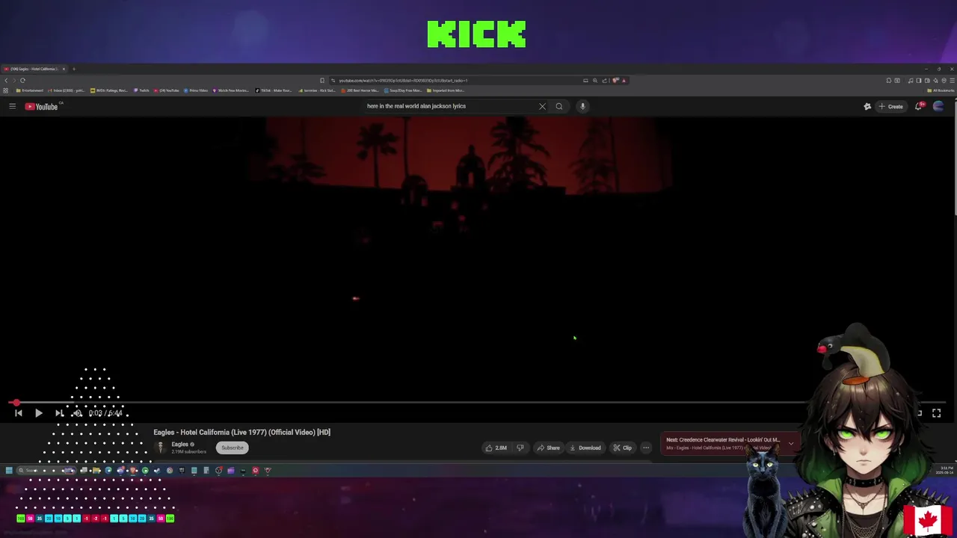This screenshot has width=957, height=538.
Task: Switch player to theater mode
Action: 919,412
